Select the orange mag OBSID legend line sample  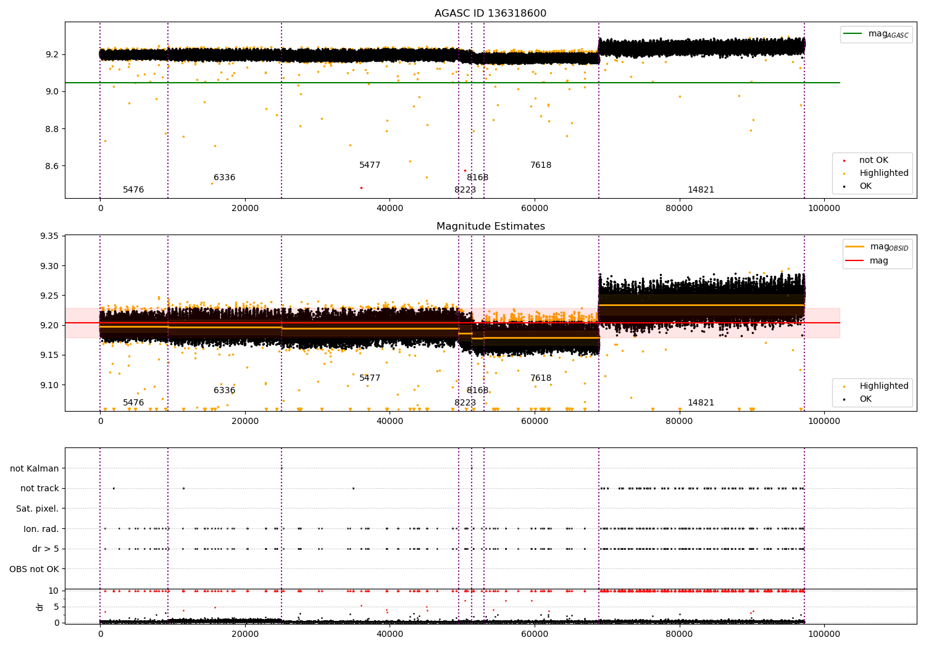[x=855, y=247]
